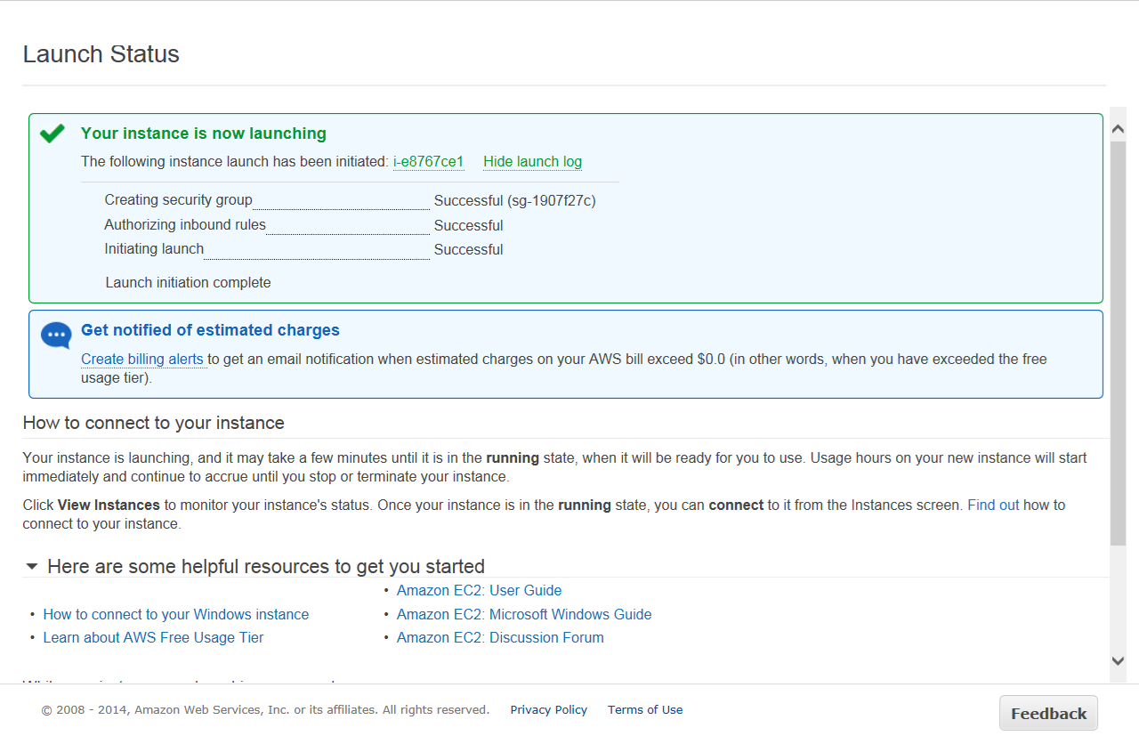The height and width of the screenshot is (736, 1139).
Task: Open How to connect to Windows instance
Action: coord(176,614)
